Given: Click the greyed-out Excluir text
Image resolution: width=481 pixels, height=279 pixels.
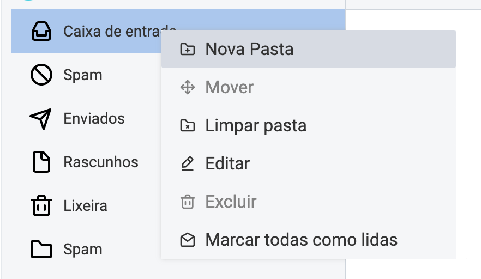Looking at the screenshot, I should click(231, 202).
